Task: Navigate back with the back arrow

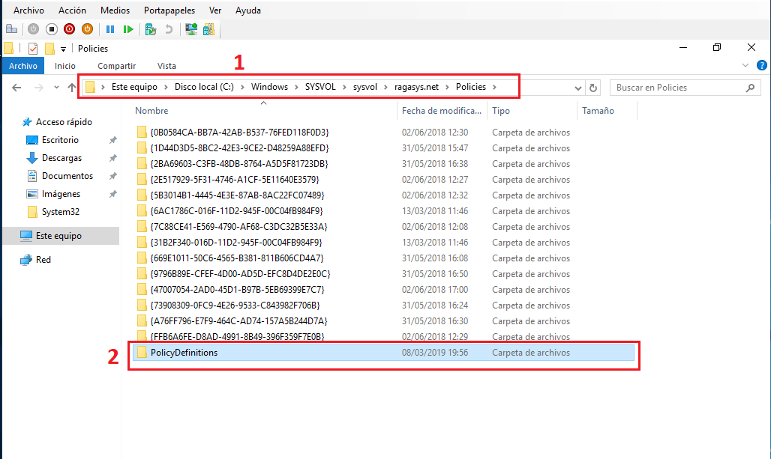Action: (x=16, y=86)
